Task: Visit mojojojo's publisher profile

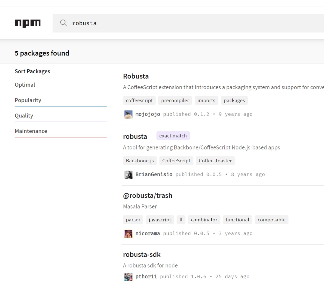Action: pyautogui.click(x=148, y=114)
